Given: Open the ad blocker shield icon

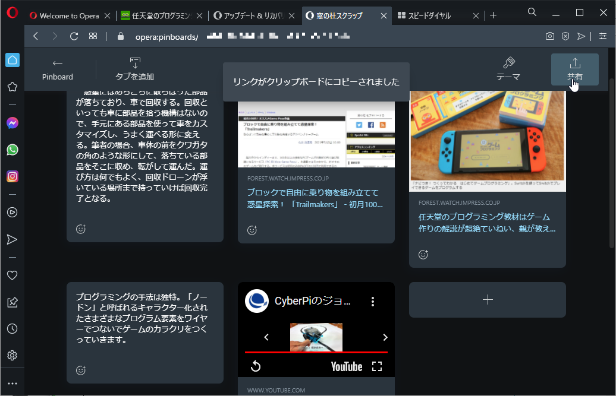Looking at the screenshot, I should pyautogui.click(x=565, y=36).
